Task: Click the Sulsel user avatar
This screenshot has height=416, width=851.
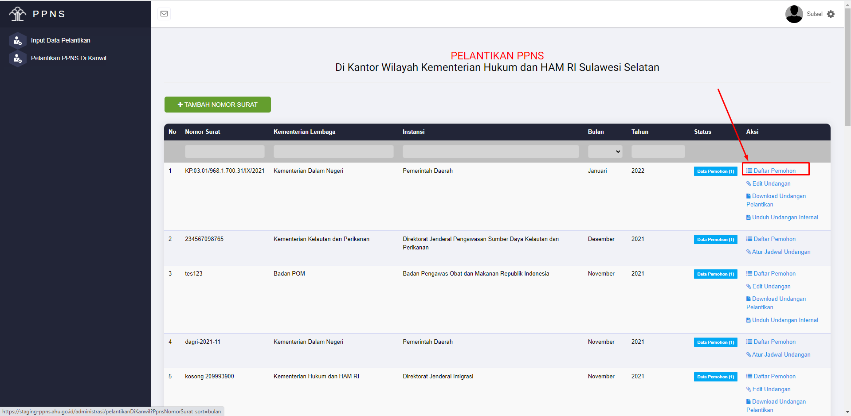Action: click(x=794, y=14)
